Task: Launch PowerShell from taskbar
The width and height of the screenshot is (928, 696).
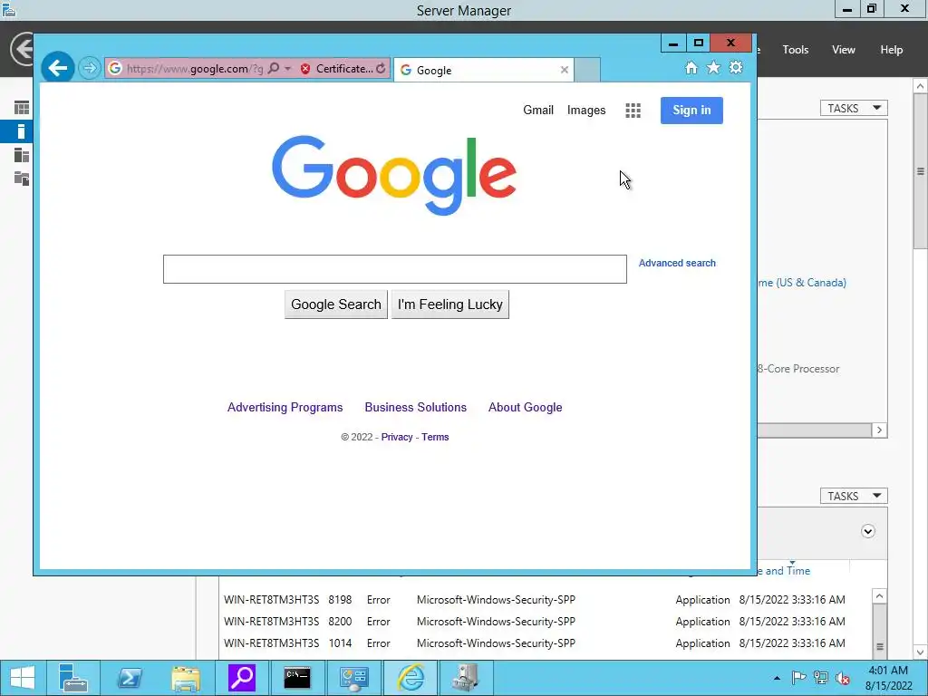Action: [x=129, y=678]
